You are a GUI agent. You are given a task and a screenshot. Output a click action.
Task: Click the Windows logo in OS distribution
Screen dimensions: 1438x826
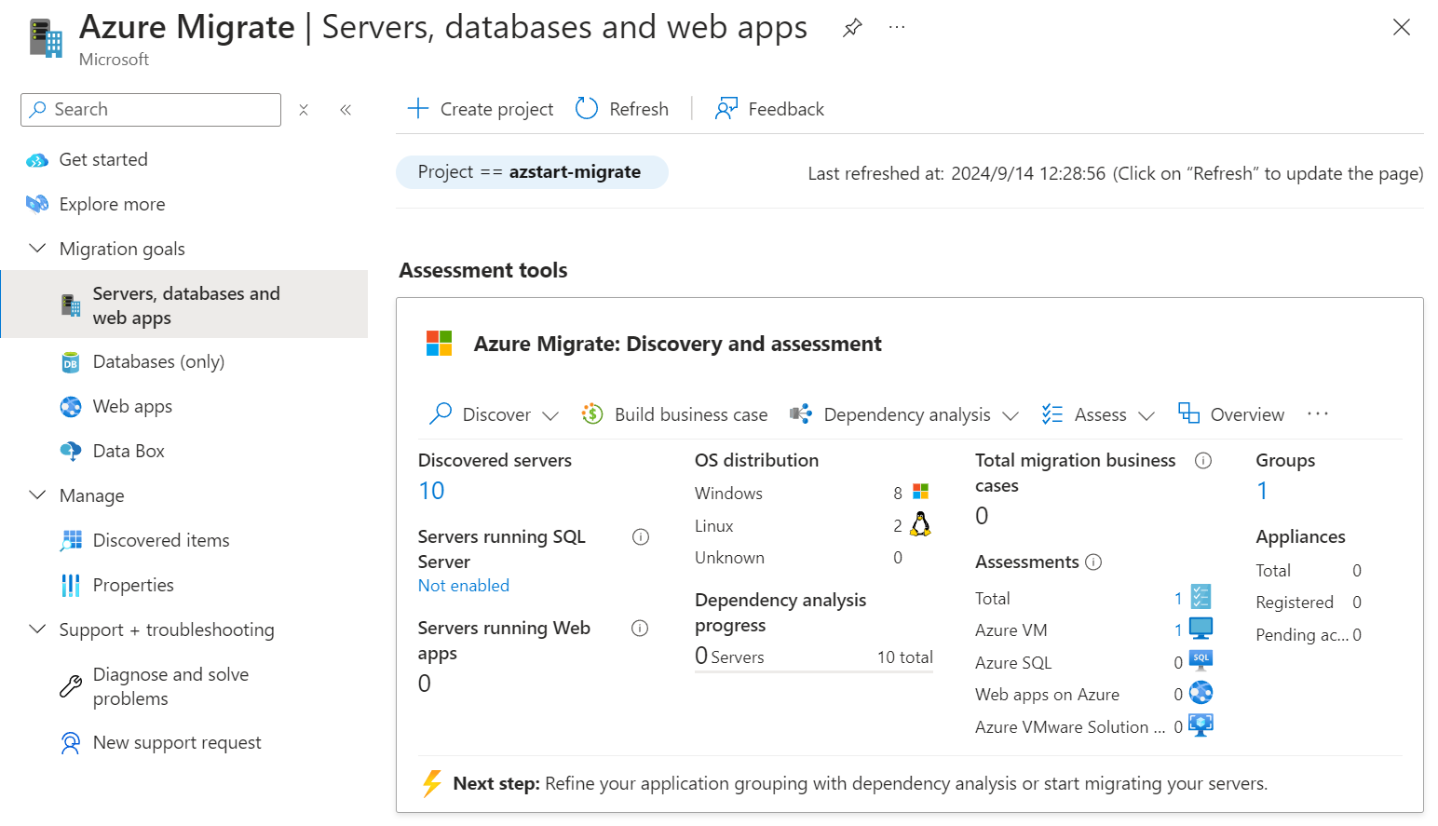921,492
